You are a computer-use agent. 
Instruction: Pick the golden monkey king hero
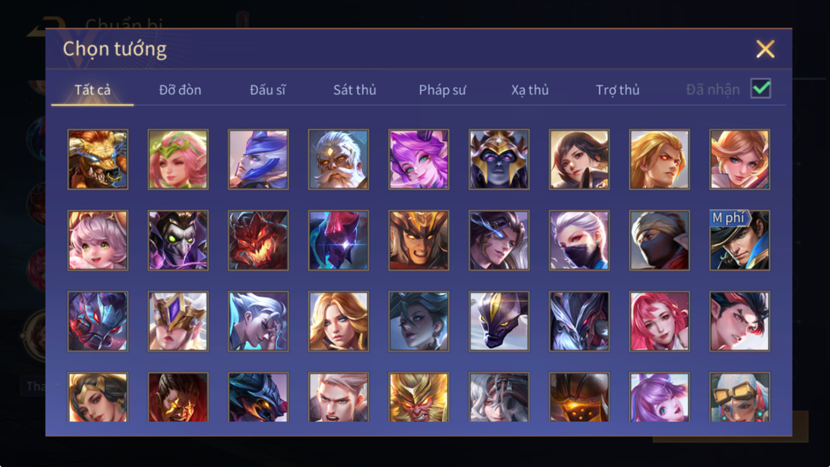[418, 397]
